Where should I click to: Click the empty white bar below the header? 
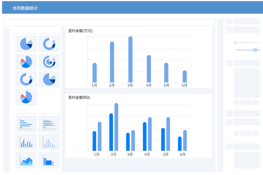[x=108, y=23]
